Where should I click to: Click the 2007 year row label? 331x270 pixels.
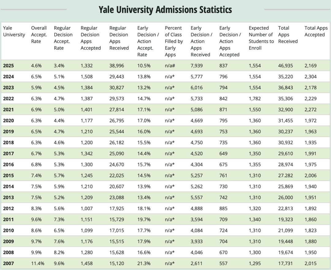coord(8,263)
